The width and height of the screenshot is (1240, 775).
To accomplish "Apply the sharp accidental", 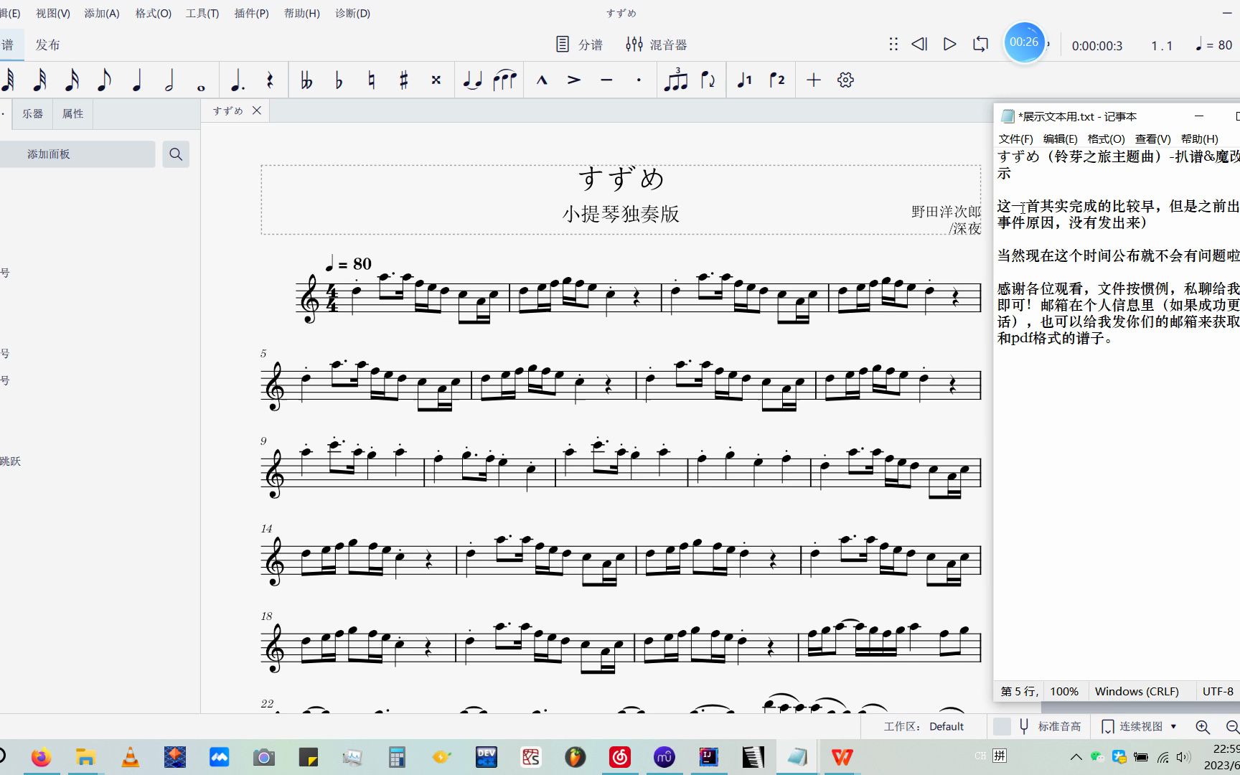I will tap(403, 80).
